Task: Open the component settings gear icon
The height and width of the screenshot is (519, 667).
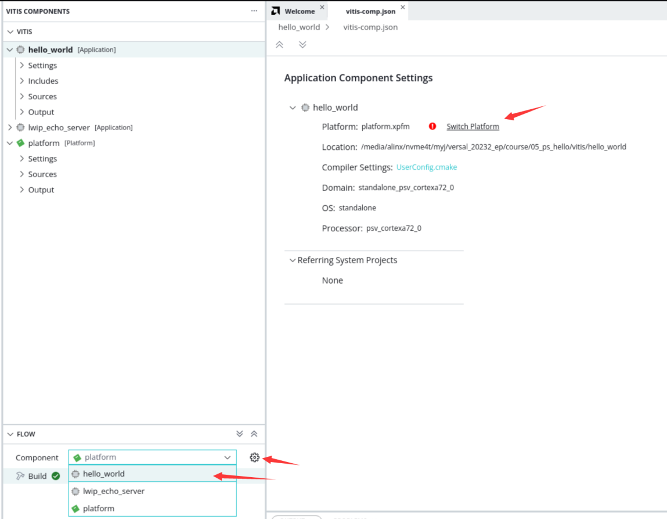Action: pyautogui.click(x=254, y=457)
